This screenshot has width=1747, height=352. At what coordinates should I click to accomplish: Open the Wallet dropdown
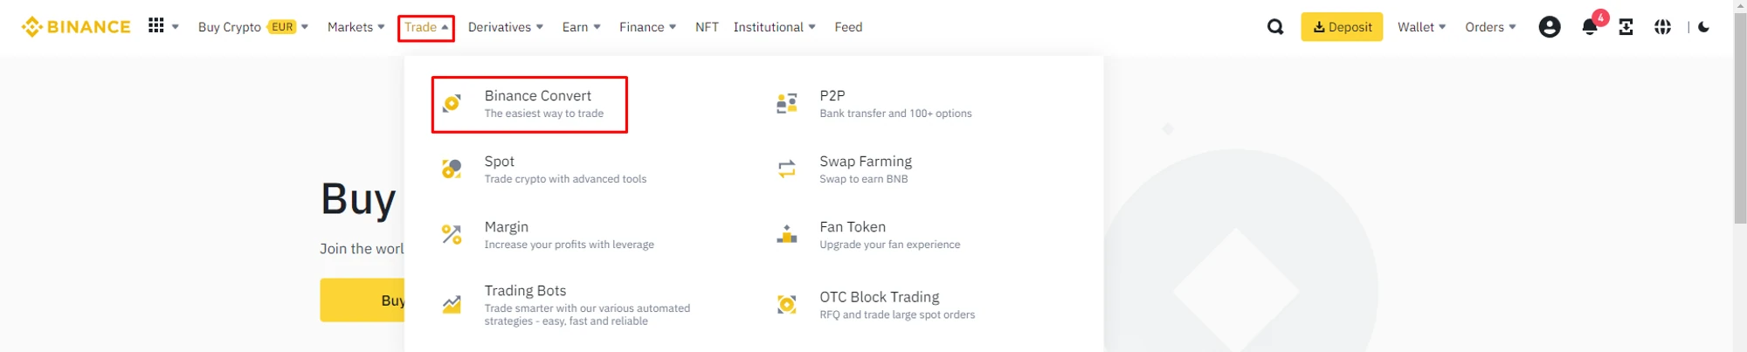[1421, 27]
